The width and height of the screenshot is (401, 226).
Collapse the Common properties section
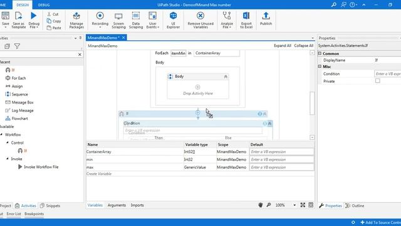(x=320, y=53)
